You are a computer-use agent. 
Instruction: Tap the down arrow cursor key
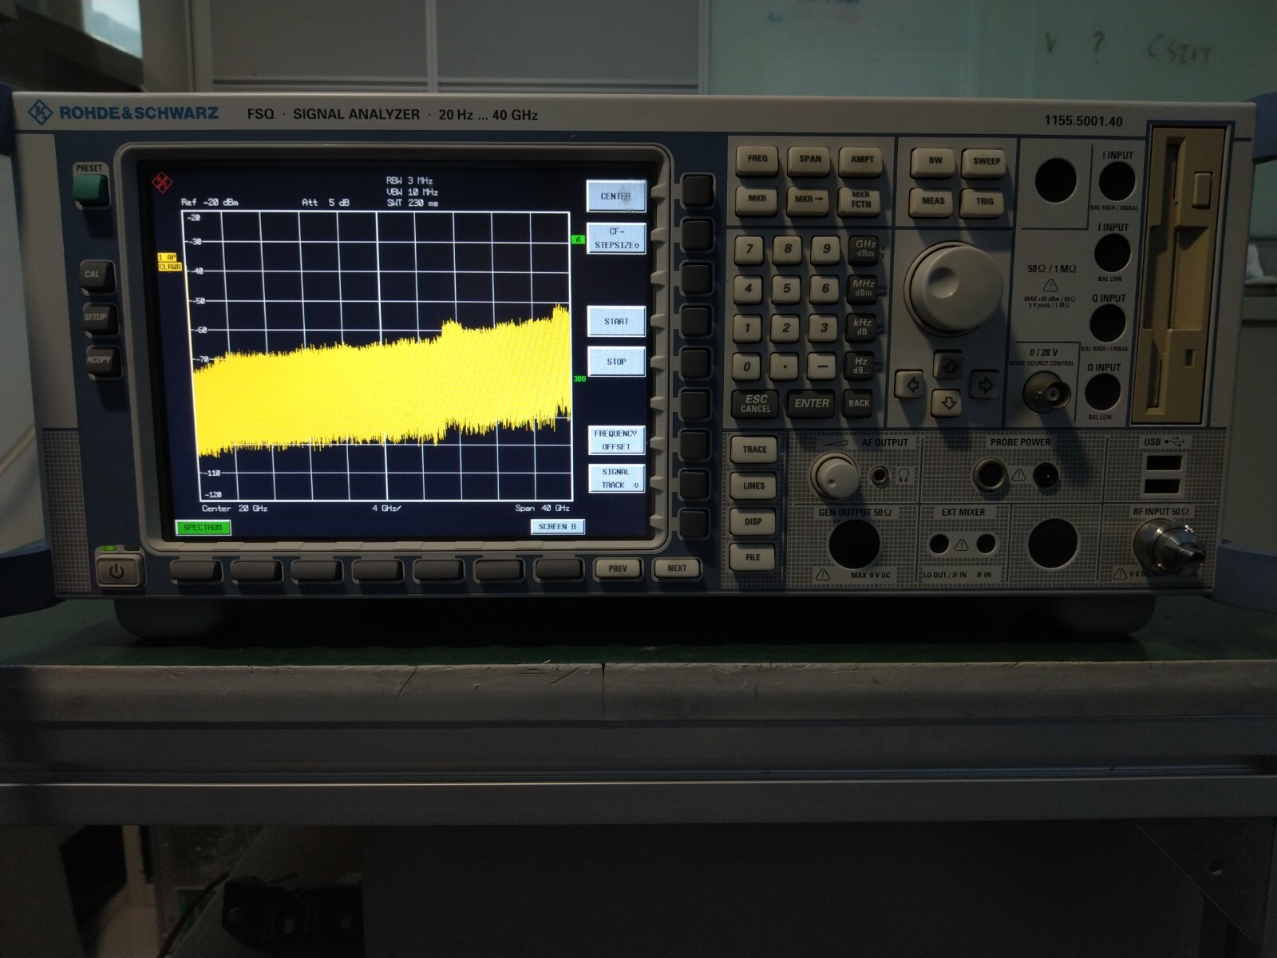click(948, 403)
